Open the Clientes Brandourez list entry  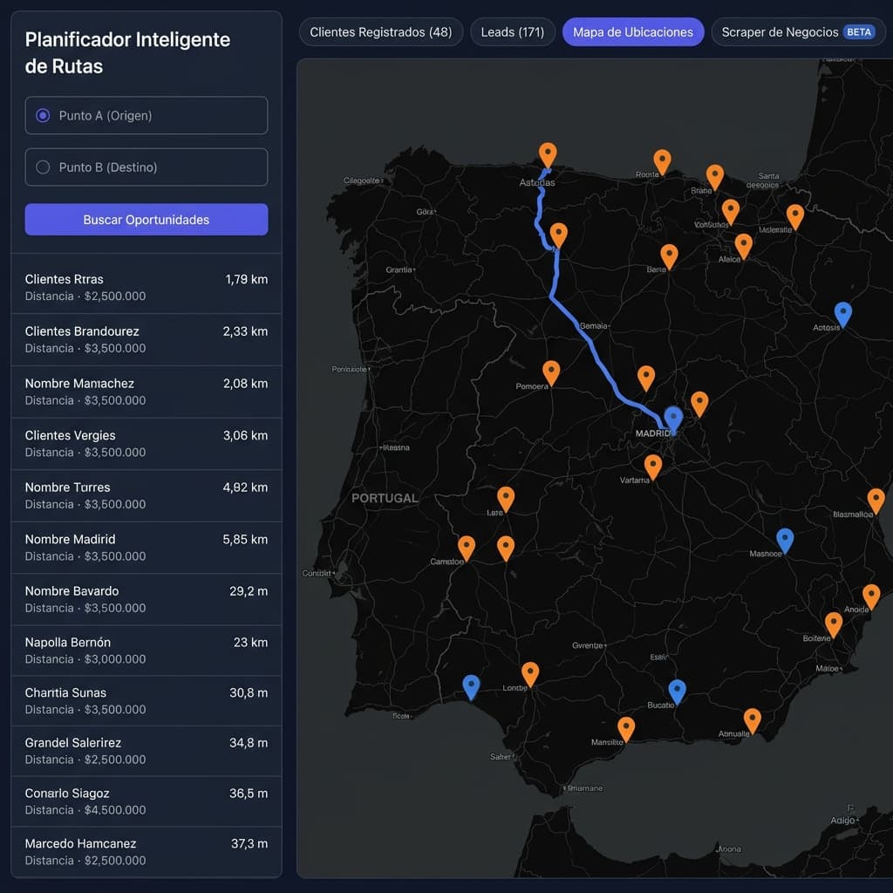(x=147, y=339)
